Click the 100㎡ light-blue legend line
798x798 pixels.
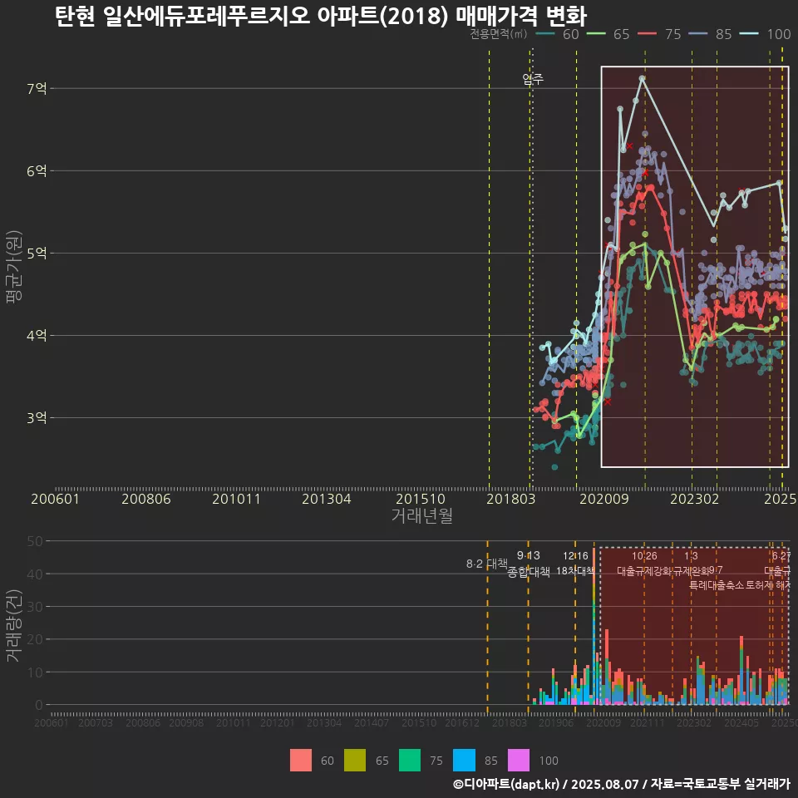click(x=749, y=34)
